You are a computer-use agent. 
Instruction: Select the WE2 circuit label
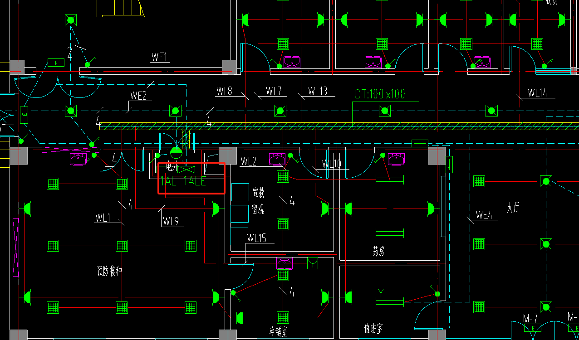click(138, 96)
